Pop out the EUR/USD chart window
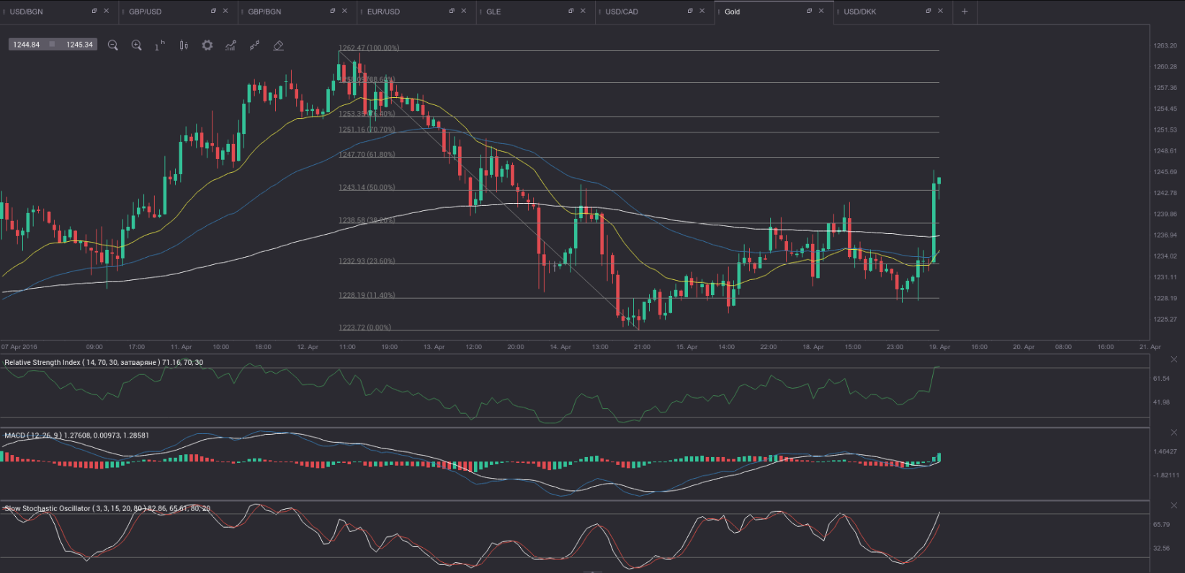The image size is (1185, 573). coord(452,12)
